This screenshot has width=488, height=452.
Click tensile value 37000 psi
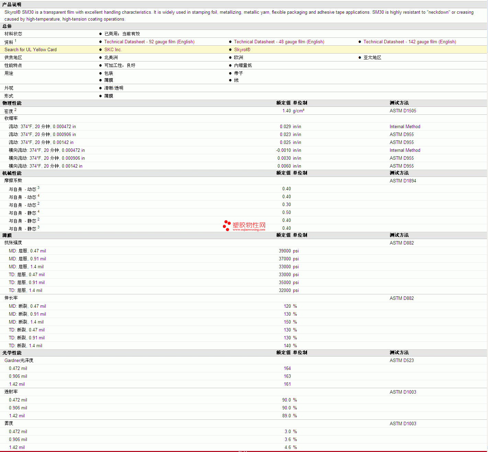288,259
